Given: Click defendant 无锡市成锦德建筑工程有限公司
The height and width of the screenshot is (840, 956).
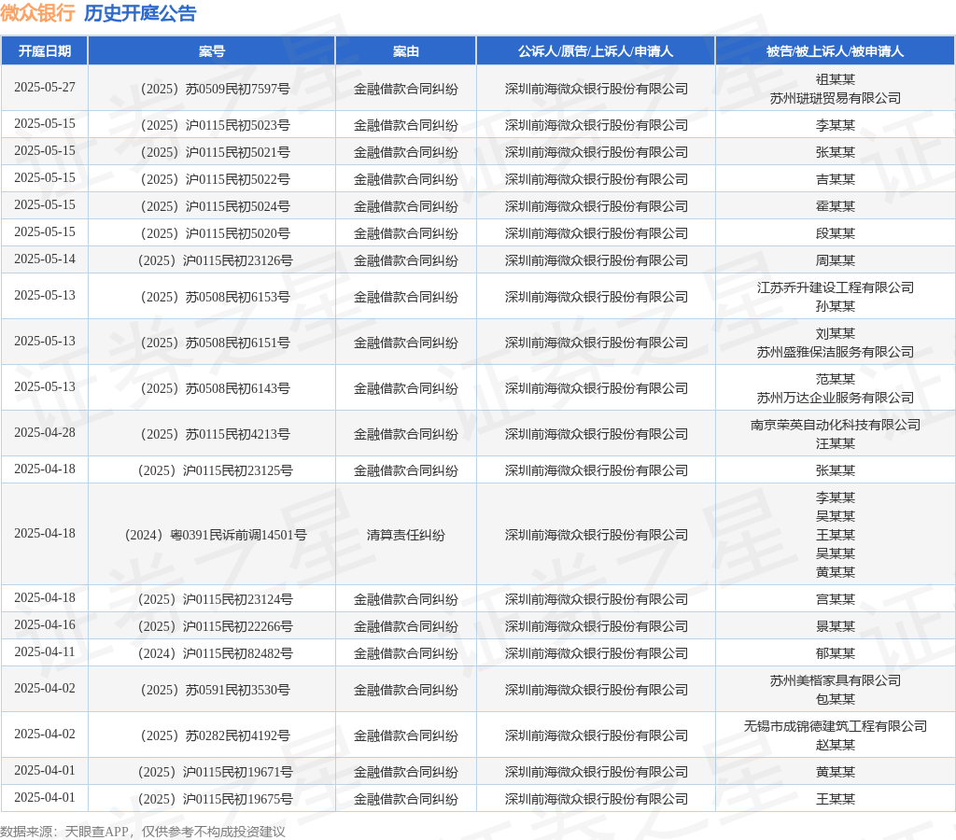Looking at the screenshot, I should point(836,726).
